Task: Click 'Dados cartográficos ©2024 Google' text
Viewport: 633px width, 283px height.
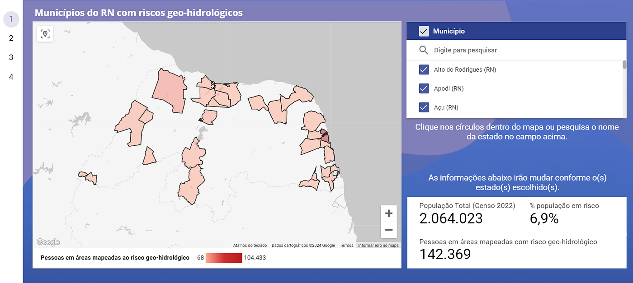Action: coord(303,246)
